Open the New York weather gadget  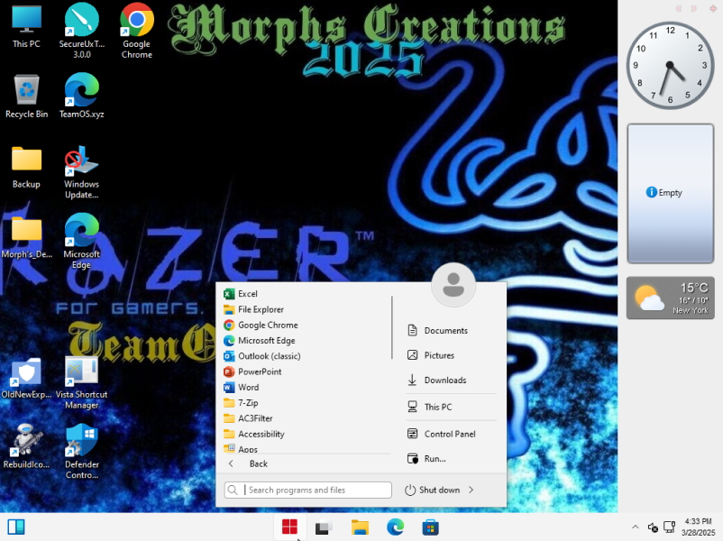click(671, 298)
